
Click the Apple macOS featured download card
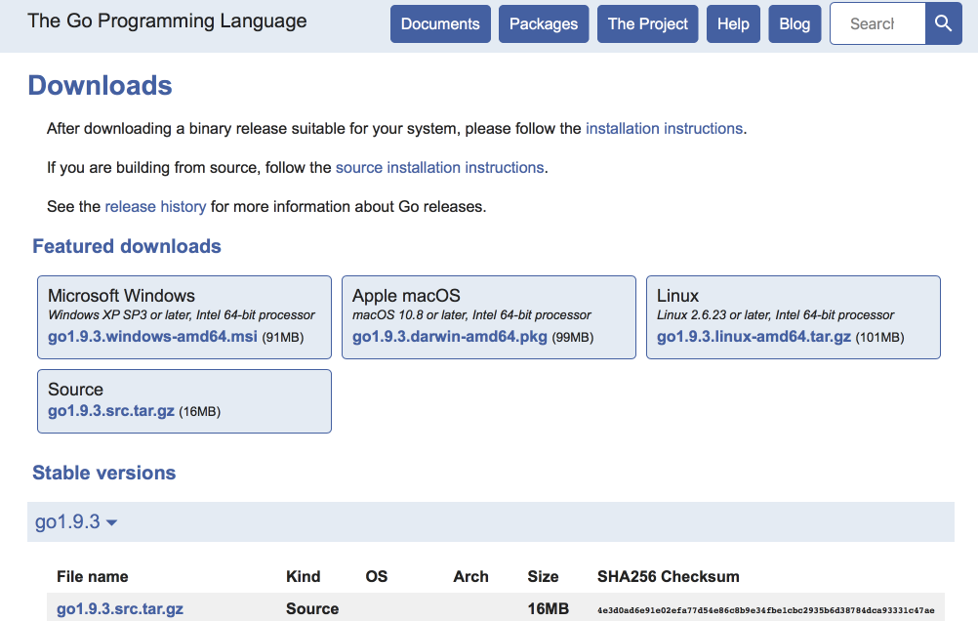[488, 316]
